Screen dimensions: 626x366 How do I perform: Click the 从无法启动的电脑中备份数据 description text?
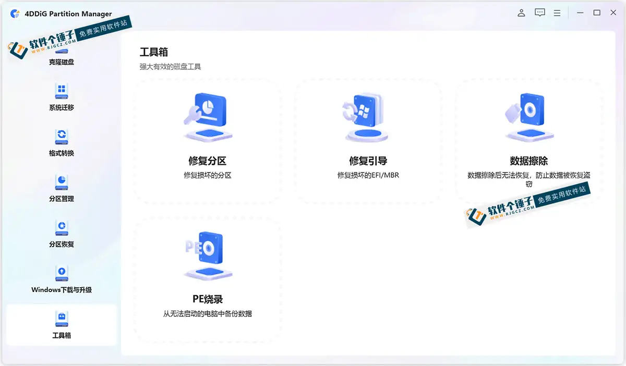click(208, 314)
